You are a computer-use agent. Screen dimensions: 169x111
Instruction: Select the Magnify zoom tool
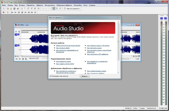(57, 9)
